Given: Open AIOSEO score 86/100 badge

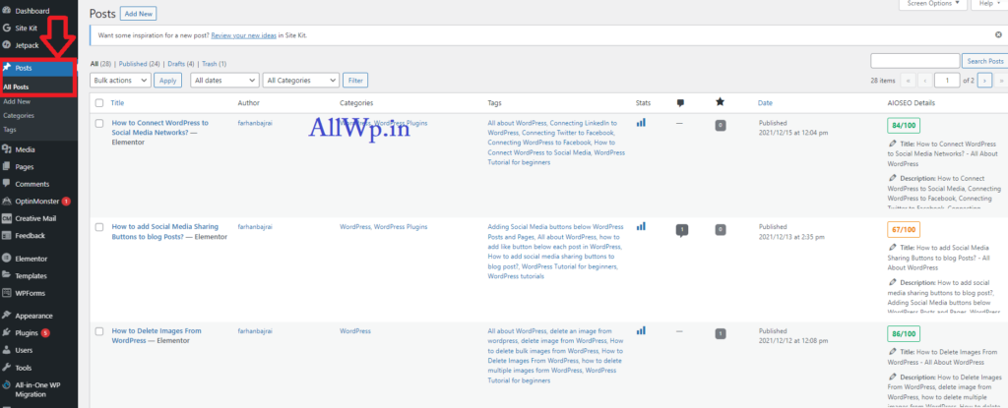Looking at the screenshot, I should (x=904, y=333).
